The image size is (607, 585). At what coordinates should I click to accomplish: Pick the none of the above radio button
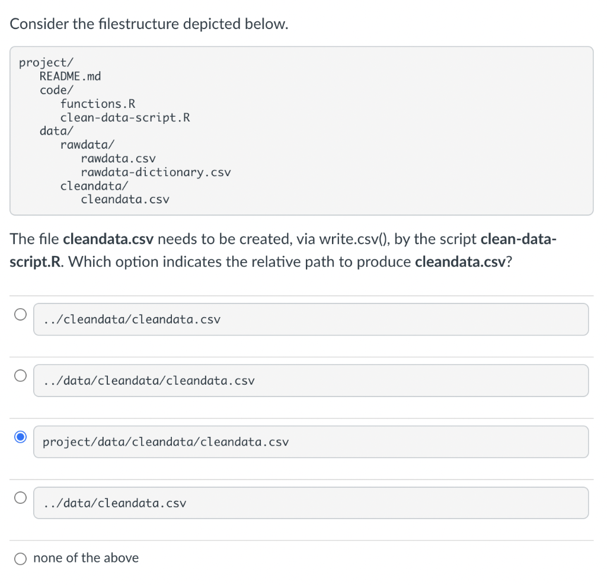[x=21, y=558]
